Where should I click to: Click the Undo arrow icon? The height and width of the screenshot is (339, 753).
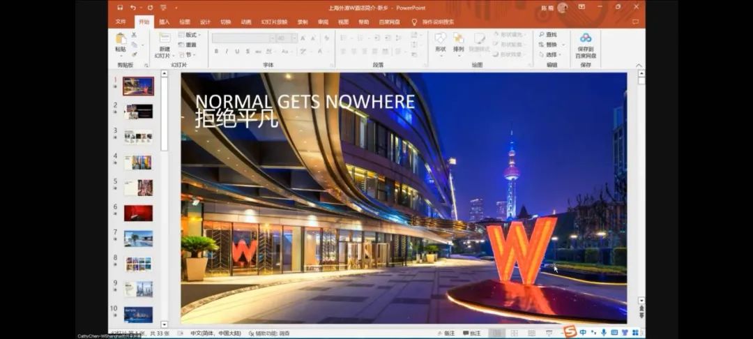[132, 7]
